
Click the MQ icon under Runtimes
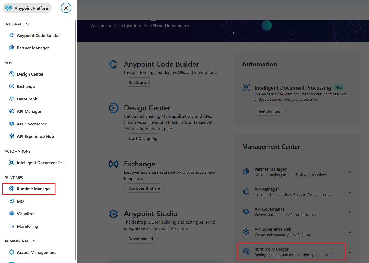point(11,201)
